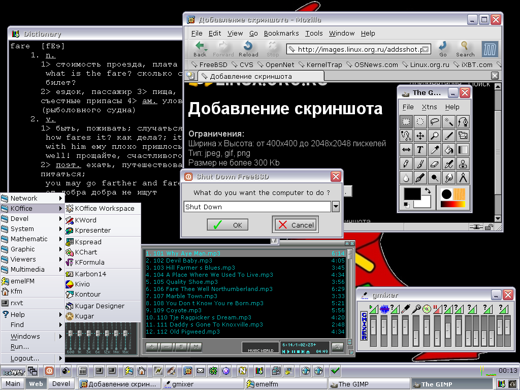Click the microphone channel icon in gmixer
Viewport: 520px width, 390px height.
point(416,309)
